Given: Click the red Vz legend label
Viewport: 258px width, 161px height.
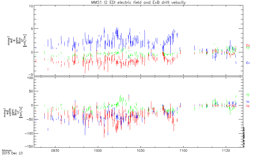Looking at the screenshot, I should 248,106.
